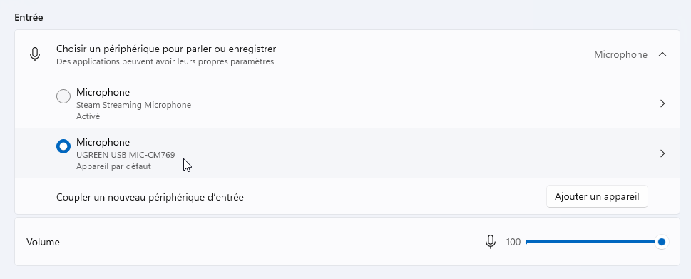Open Steam Streaming Microphone properties arrow
691x279 pixels.
point(662,103)
